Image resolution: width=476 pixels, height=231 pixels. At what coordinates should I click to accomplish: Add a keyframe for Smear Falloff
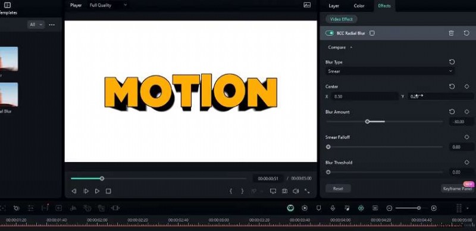pos(467,137)
